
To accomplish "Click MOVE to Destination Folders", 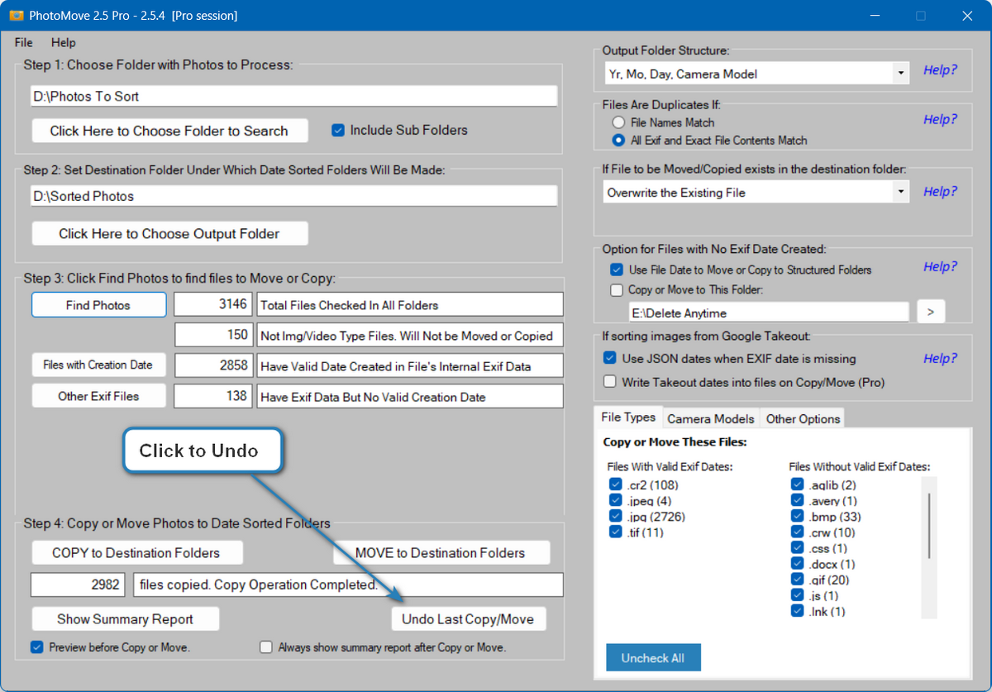I will [x=441, y=553].
